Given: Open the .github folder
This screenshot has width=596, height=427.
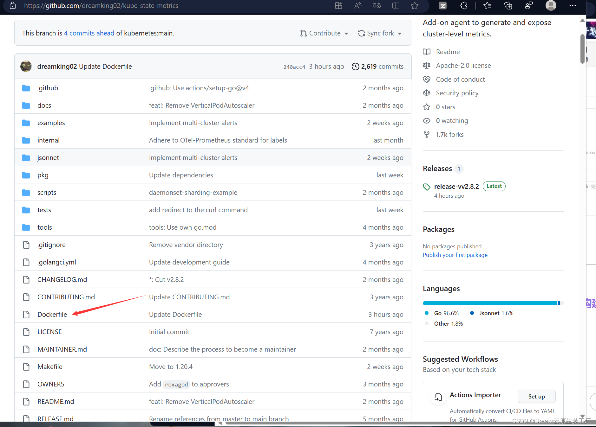Looking at the screenshot, I should [x=48, y=88].
